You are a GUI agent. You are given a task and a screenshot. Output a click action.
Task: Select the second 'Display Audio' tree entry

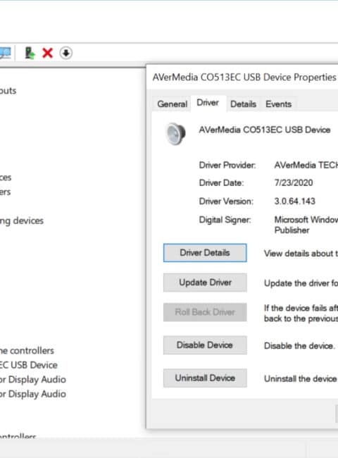coord(33,394)
